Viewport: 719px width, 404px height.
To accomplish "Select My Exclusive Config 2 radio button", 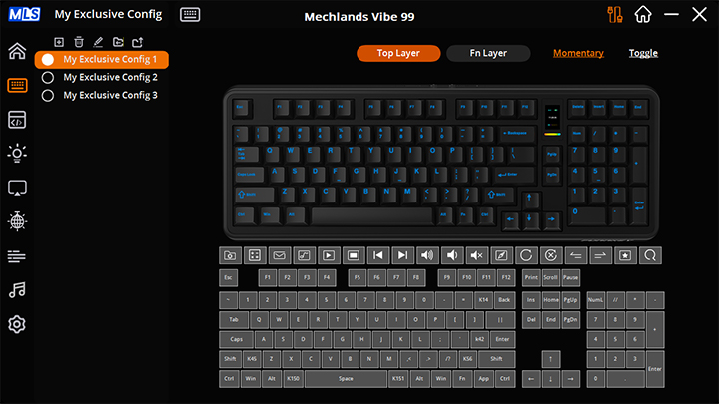I will (48, 78).
